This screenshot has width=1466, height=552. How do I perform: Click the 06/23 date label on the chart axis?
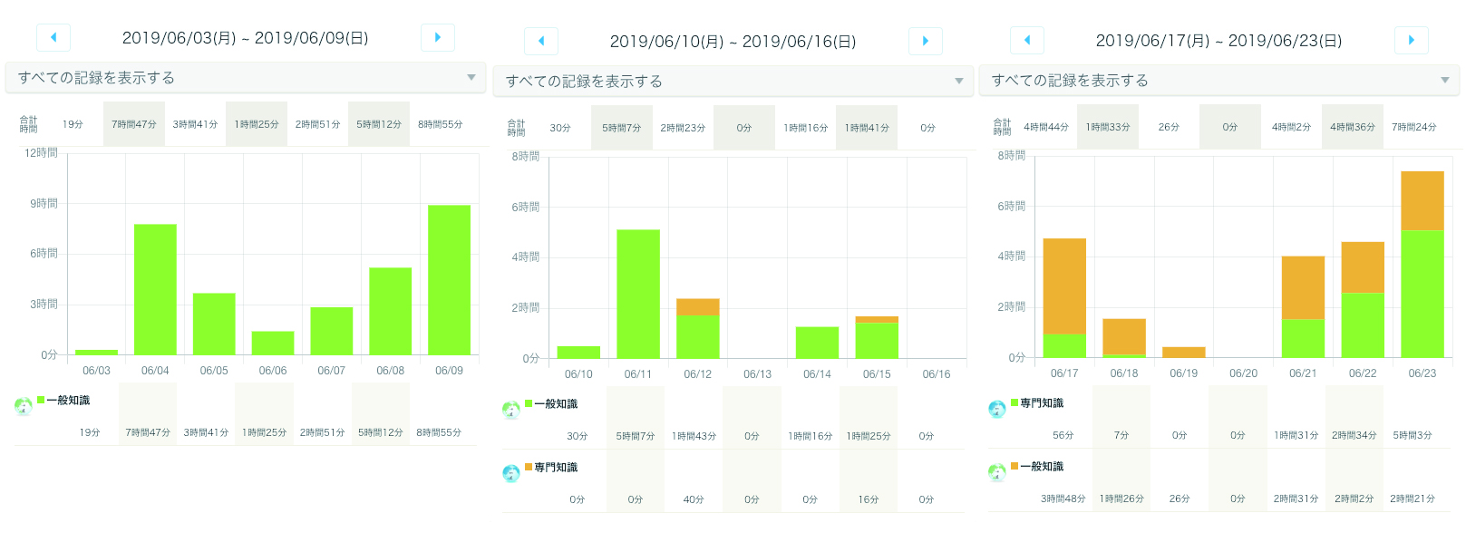tap(1422, 373)
